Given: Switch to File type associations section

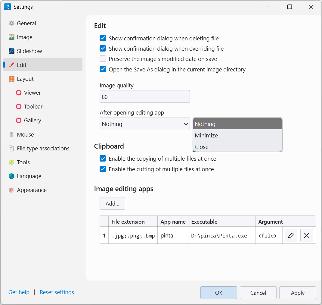Looking at the screenshot, I should pyautogui.click(x=43, y=149).
